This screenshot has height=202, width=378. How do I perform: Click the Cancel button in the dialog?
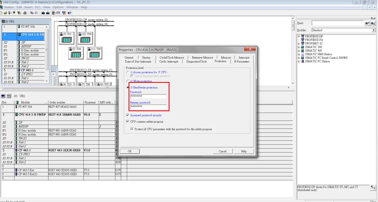[222, 151]
